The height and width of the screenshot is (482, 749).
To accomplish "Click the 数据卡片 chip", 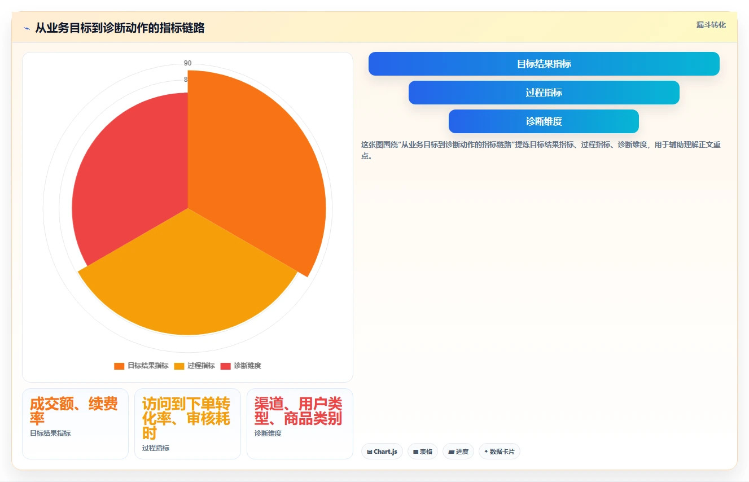I will [x=500, y=452].
